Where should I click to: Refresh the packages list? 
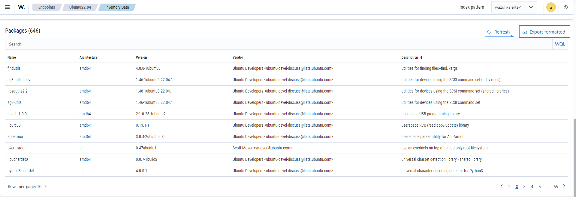click(499, 32)
